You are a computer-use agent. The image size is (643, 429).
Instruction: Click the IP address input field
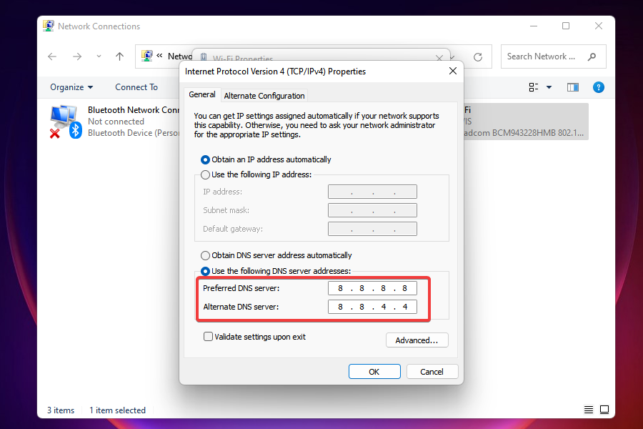(x=372, y=192)
